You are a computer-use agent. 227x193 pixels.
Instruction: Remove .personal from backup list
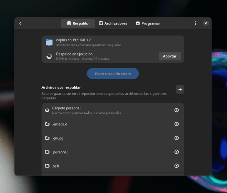(x=176, y=152)
